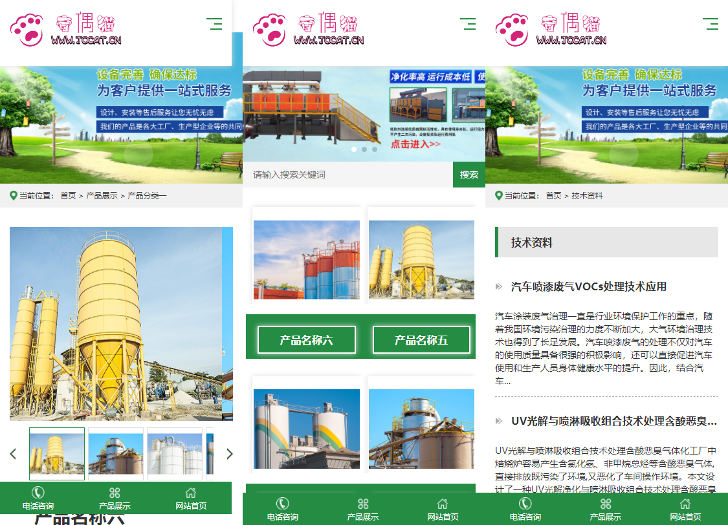Select the white silos thumbnail

click(175, 454)
